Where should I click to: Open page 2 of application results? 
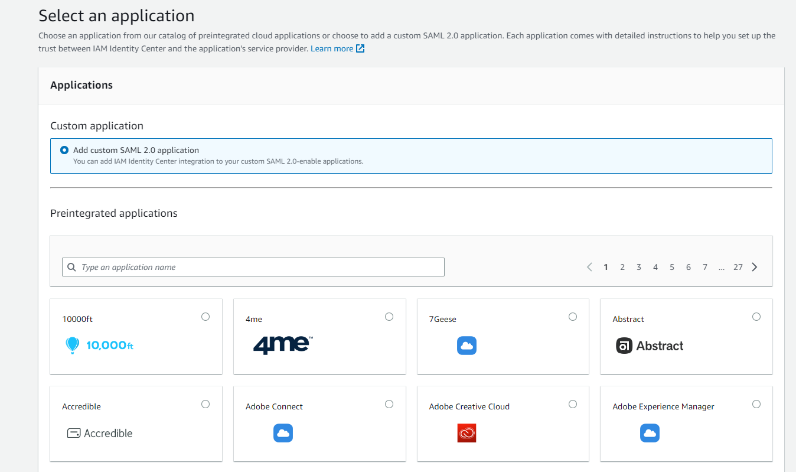point(622,267)
